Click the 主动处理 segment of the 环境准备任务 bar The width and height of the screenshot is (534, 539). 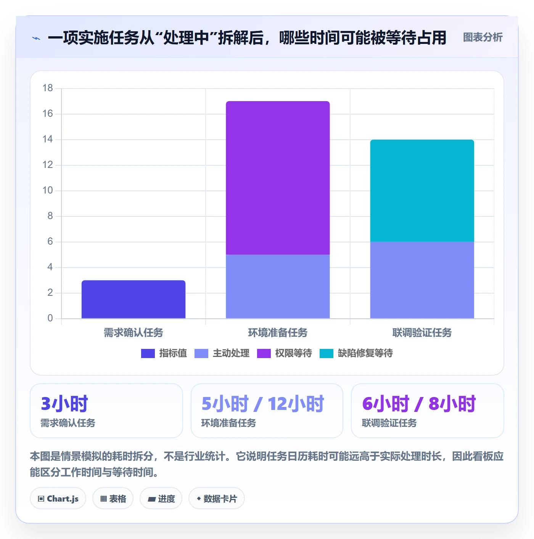(278, 286)
